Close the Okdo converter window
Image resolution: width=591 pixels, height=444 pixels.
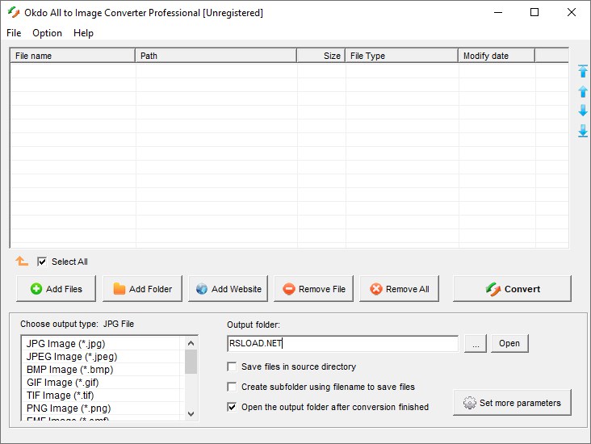(x=572, y=12)
